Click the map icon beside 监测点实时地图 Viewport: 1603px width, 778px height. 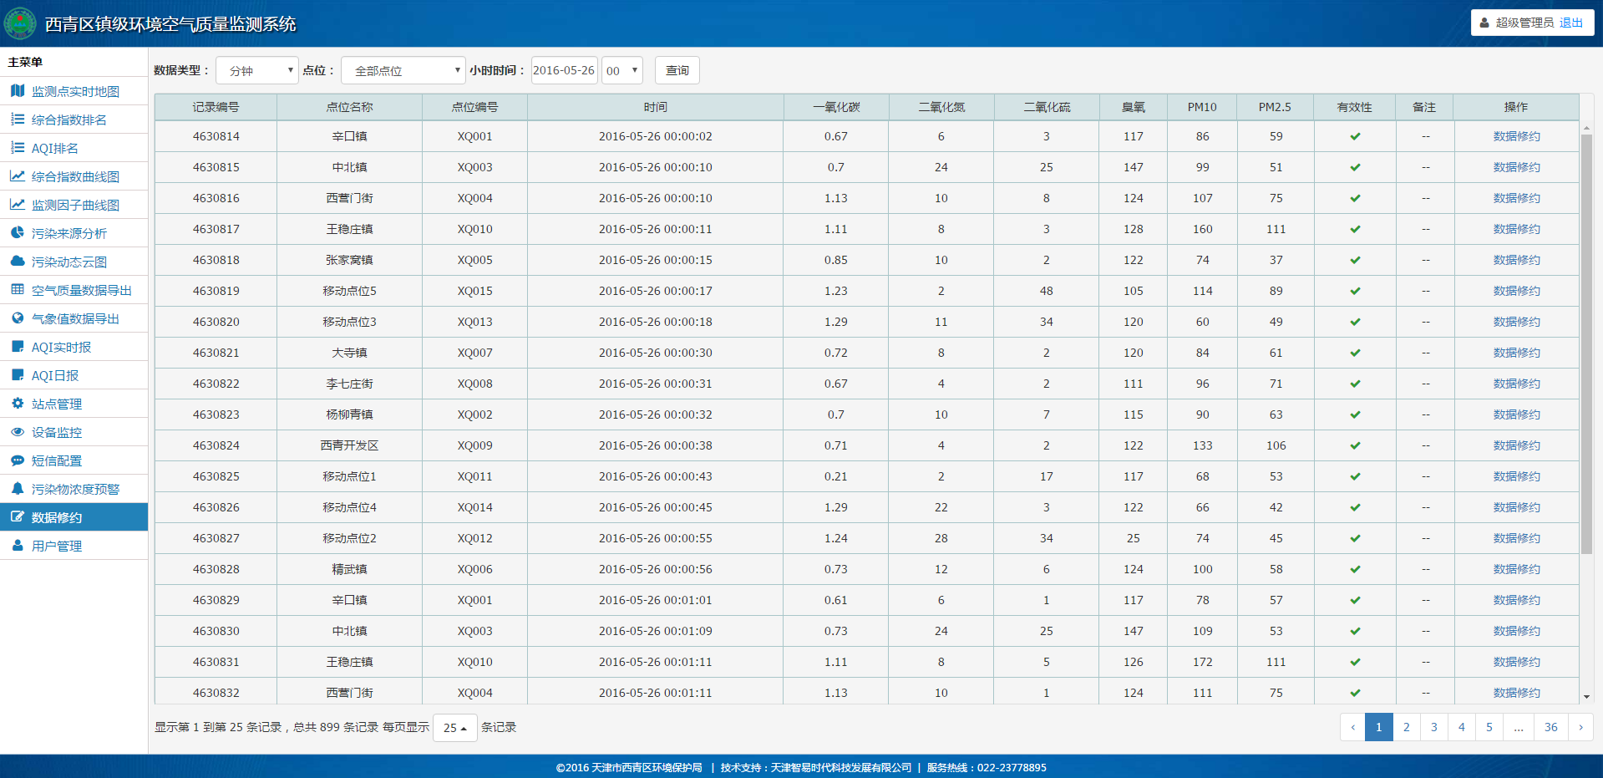[18, 91]
